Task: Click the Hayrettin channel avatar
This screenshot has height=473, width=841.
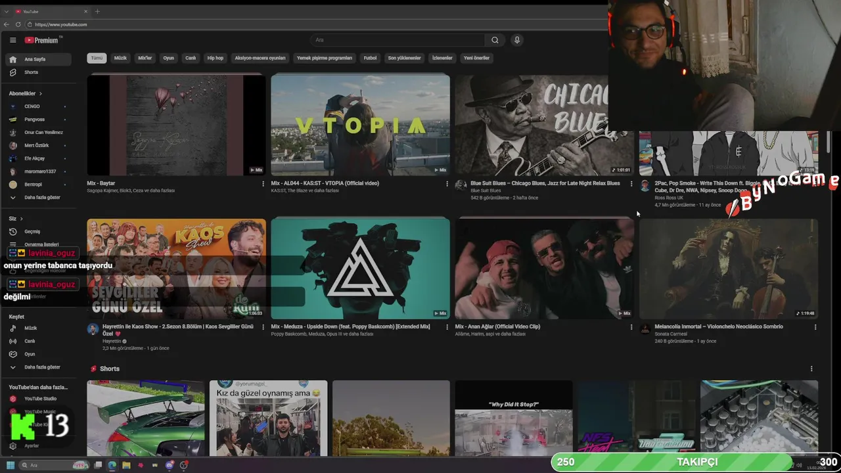Action: point(93,328)
